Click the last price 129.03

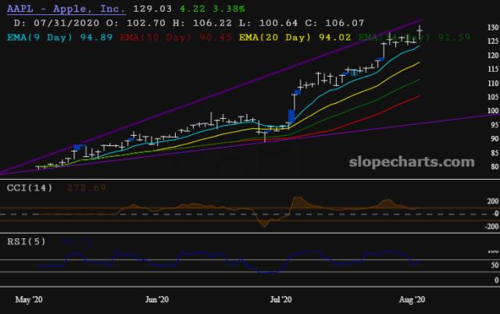pos(152,9)
